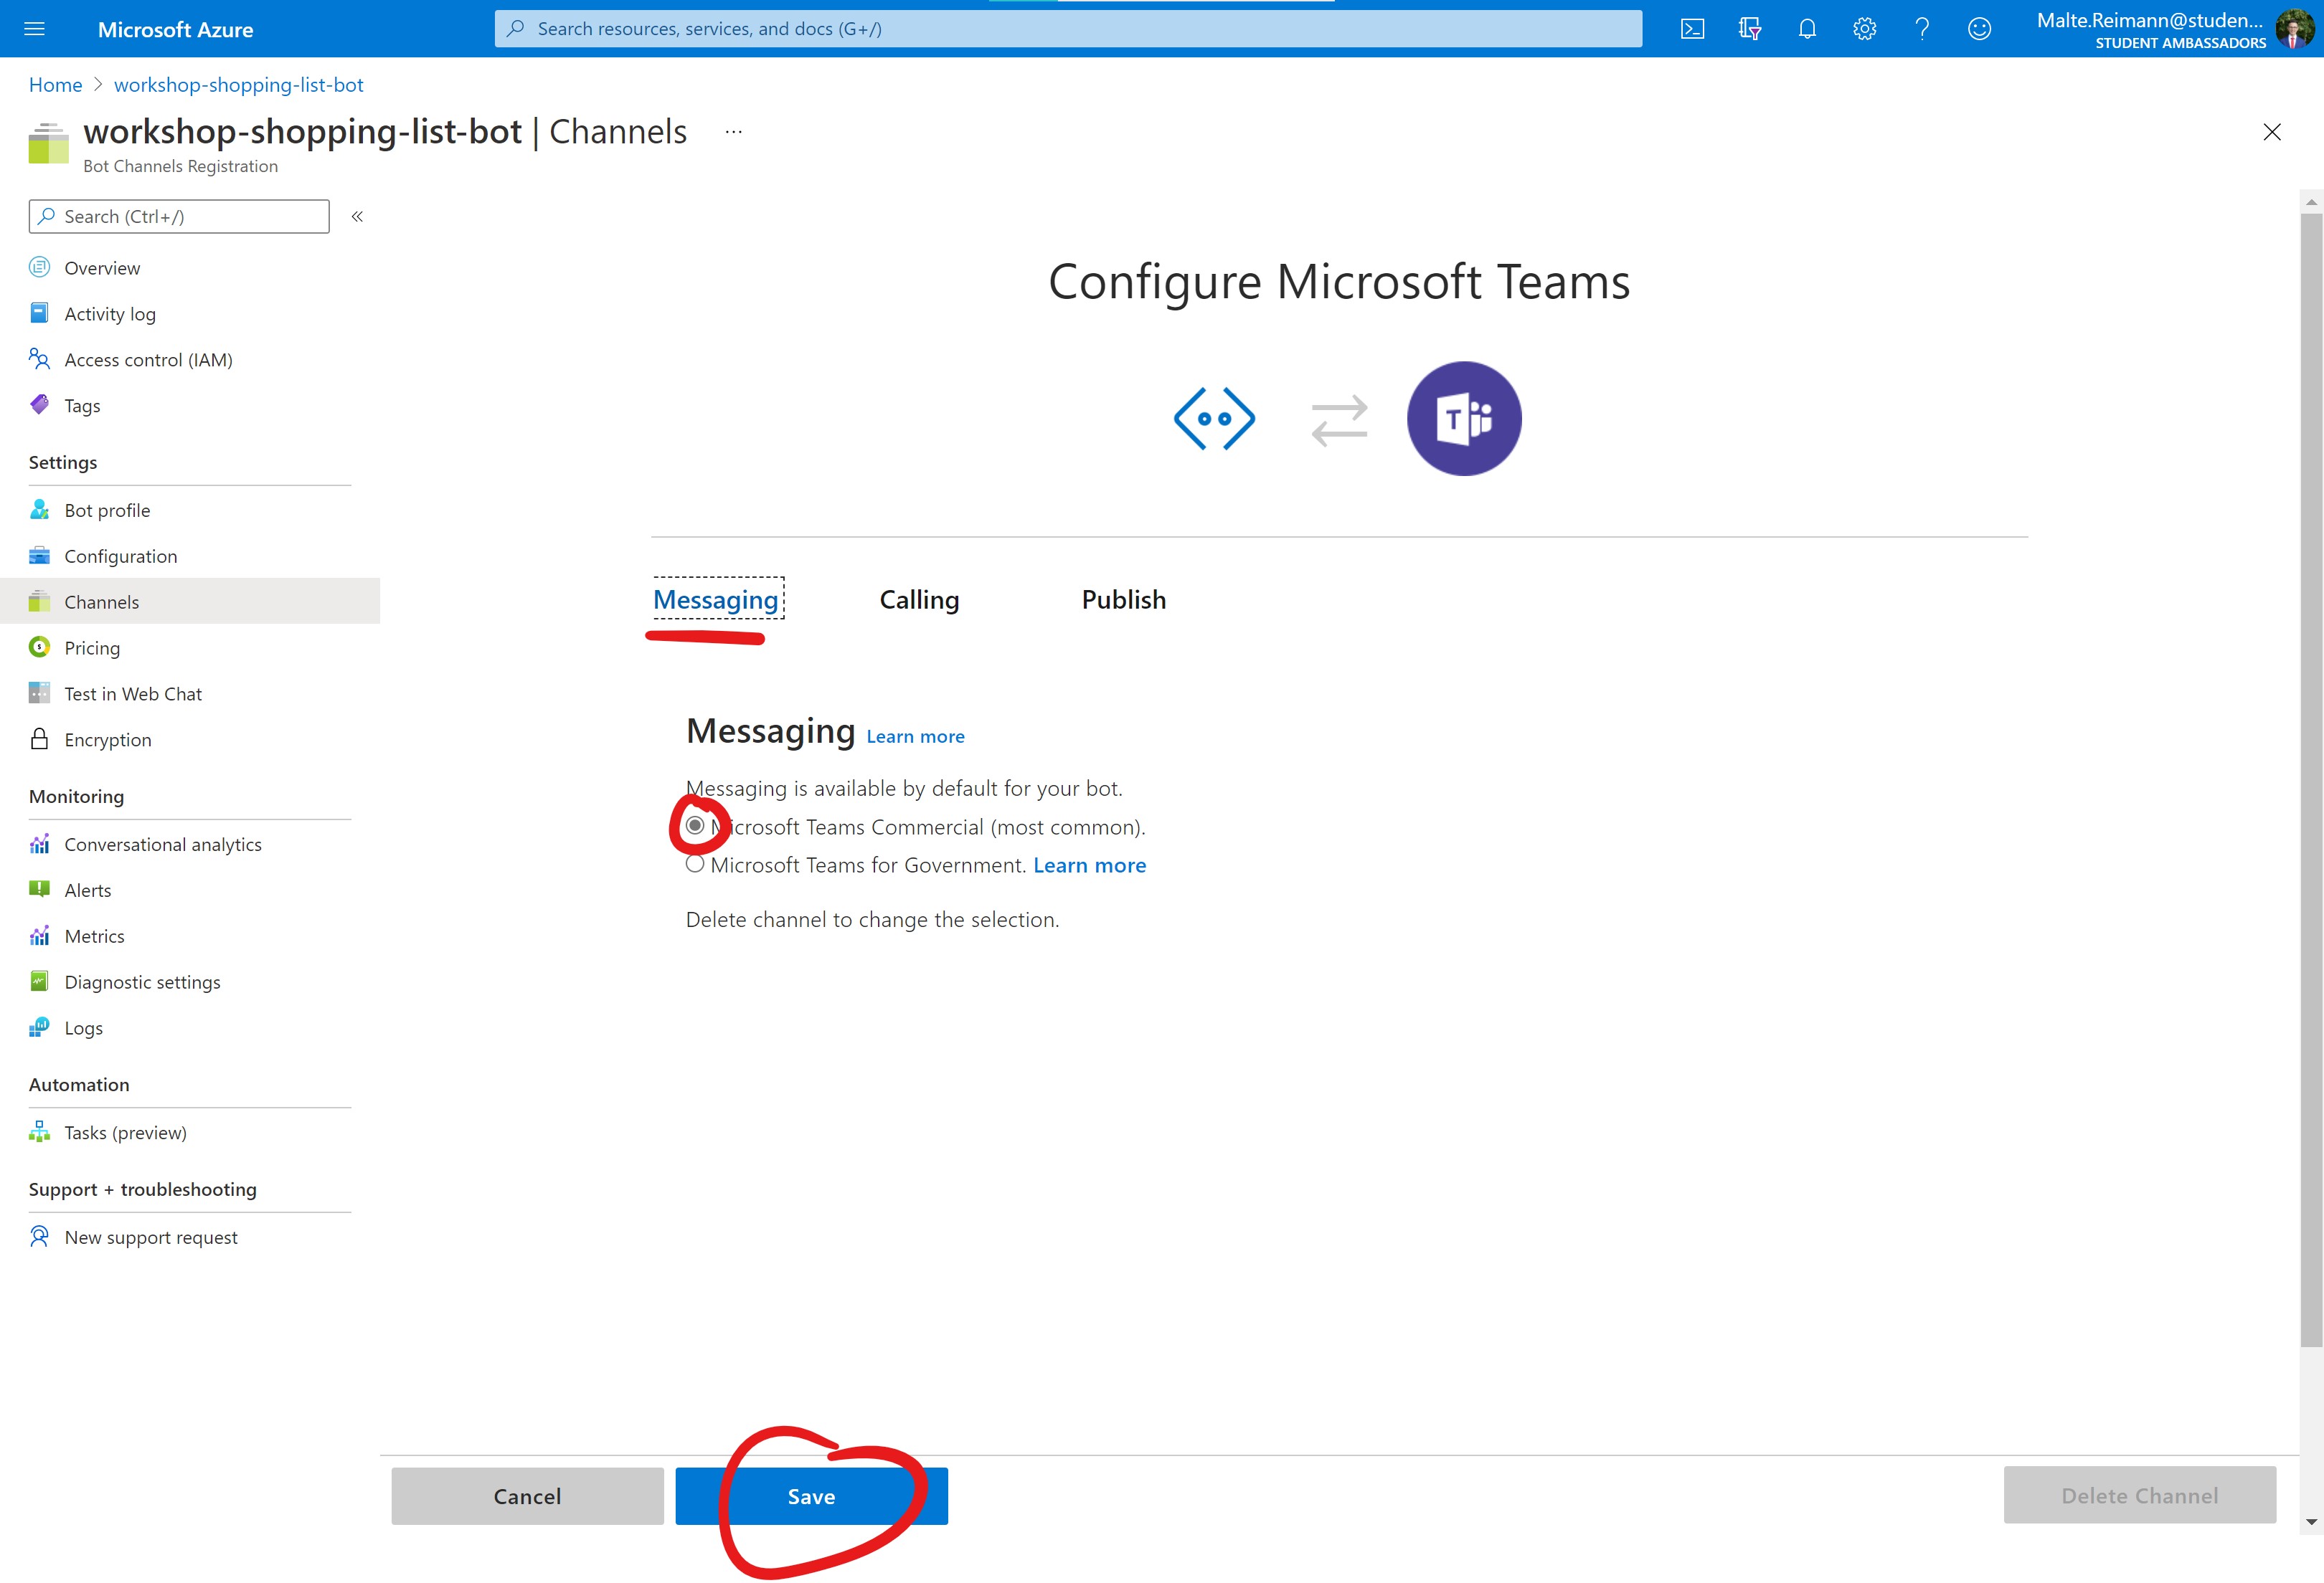Viewport: 2324px width, 1583px height.
Task: Open the hamburger portal menu
Action: click(34, 29)
